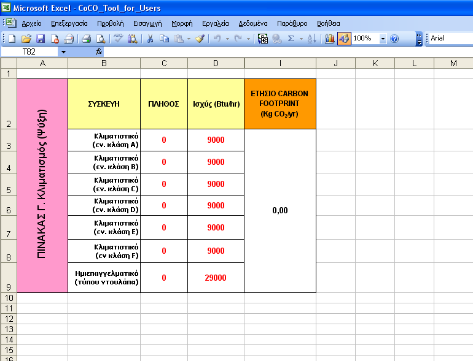Click the Arial font name box
Viewport: 473px width, 361px height.
pos(451,38)
